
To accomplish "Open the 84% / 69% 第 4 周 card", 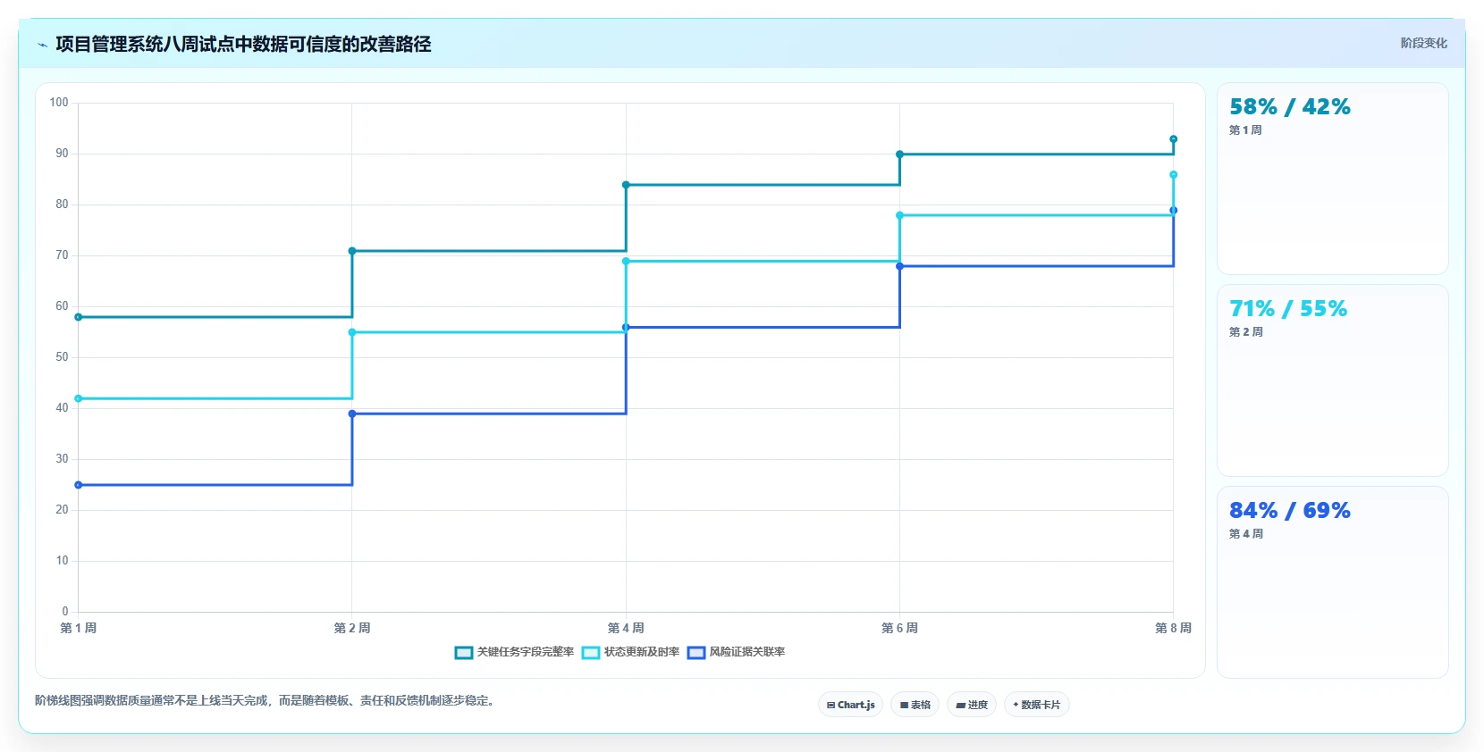I will pos(1333,582).
